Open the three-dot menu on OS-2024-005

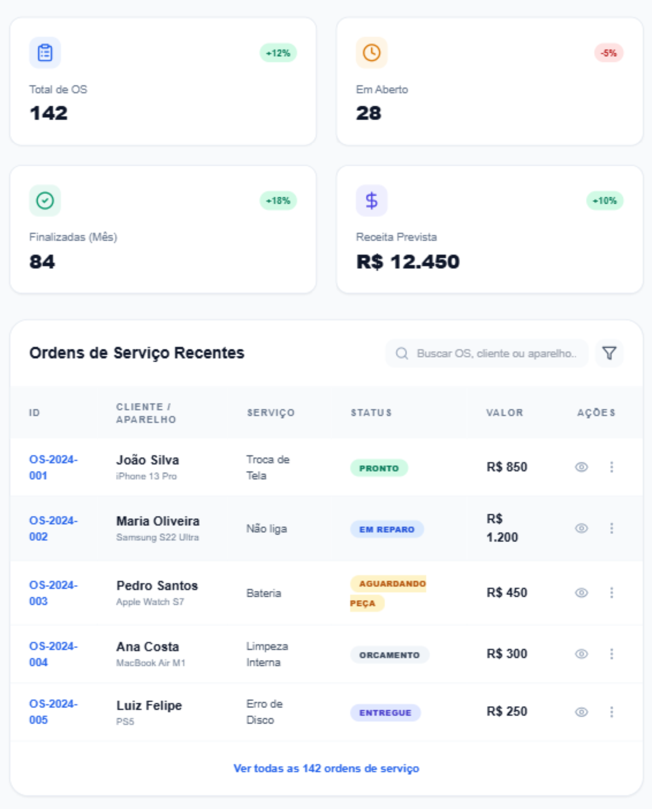612,711
